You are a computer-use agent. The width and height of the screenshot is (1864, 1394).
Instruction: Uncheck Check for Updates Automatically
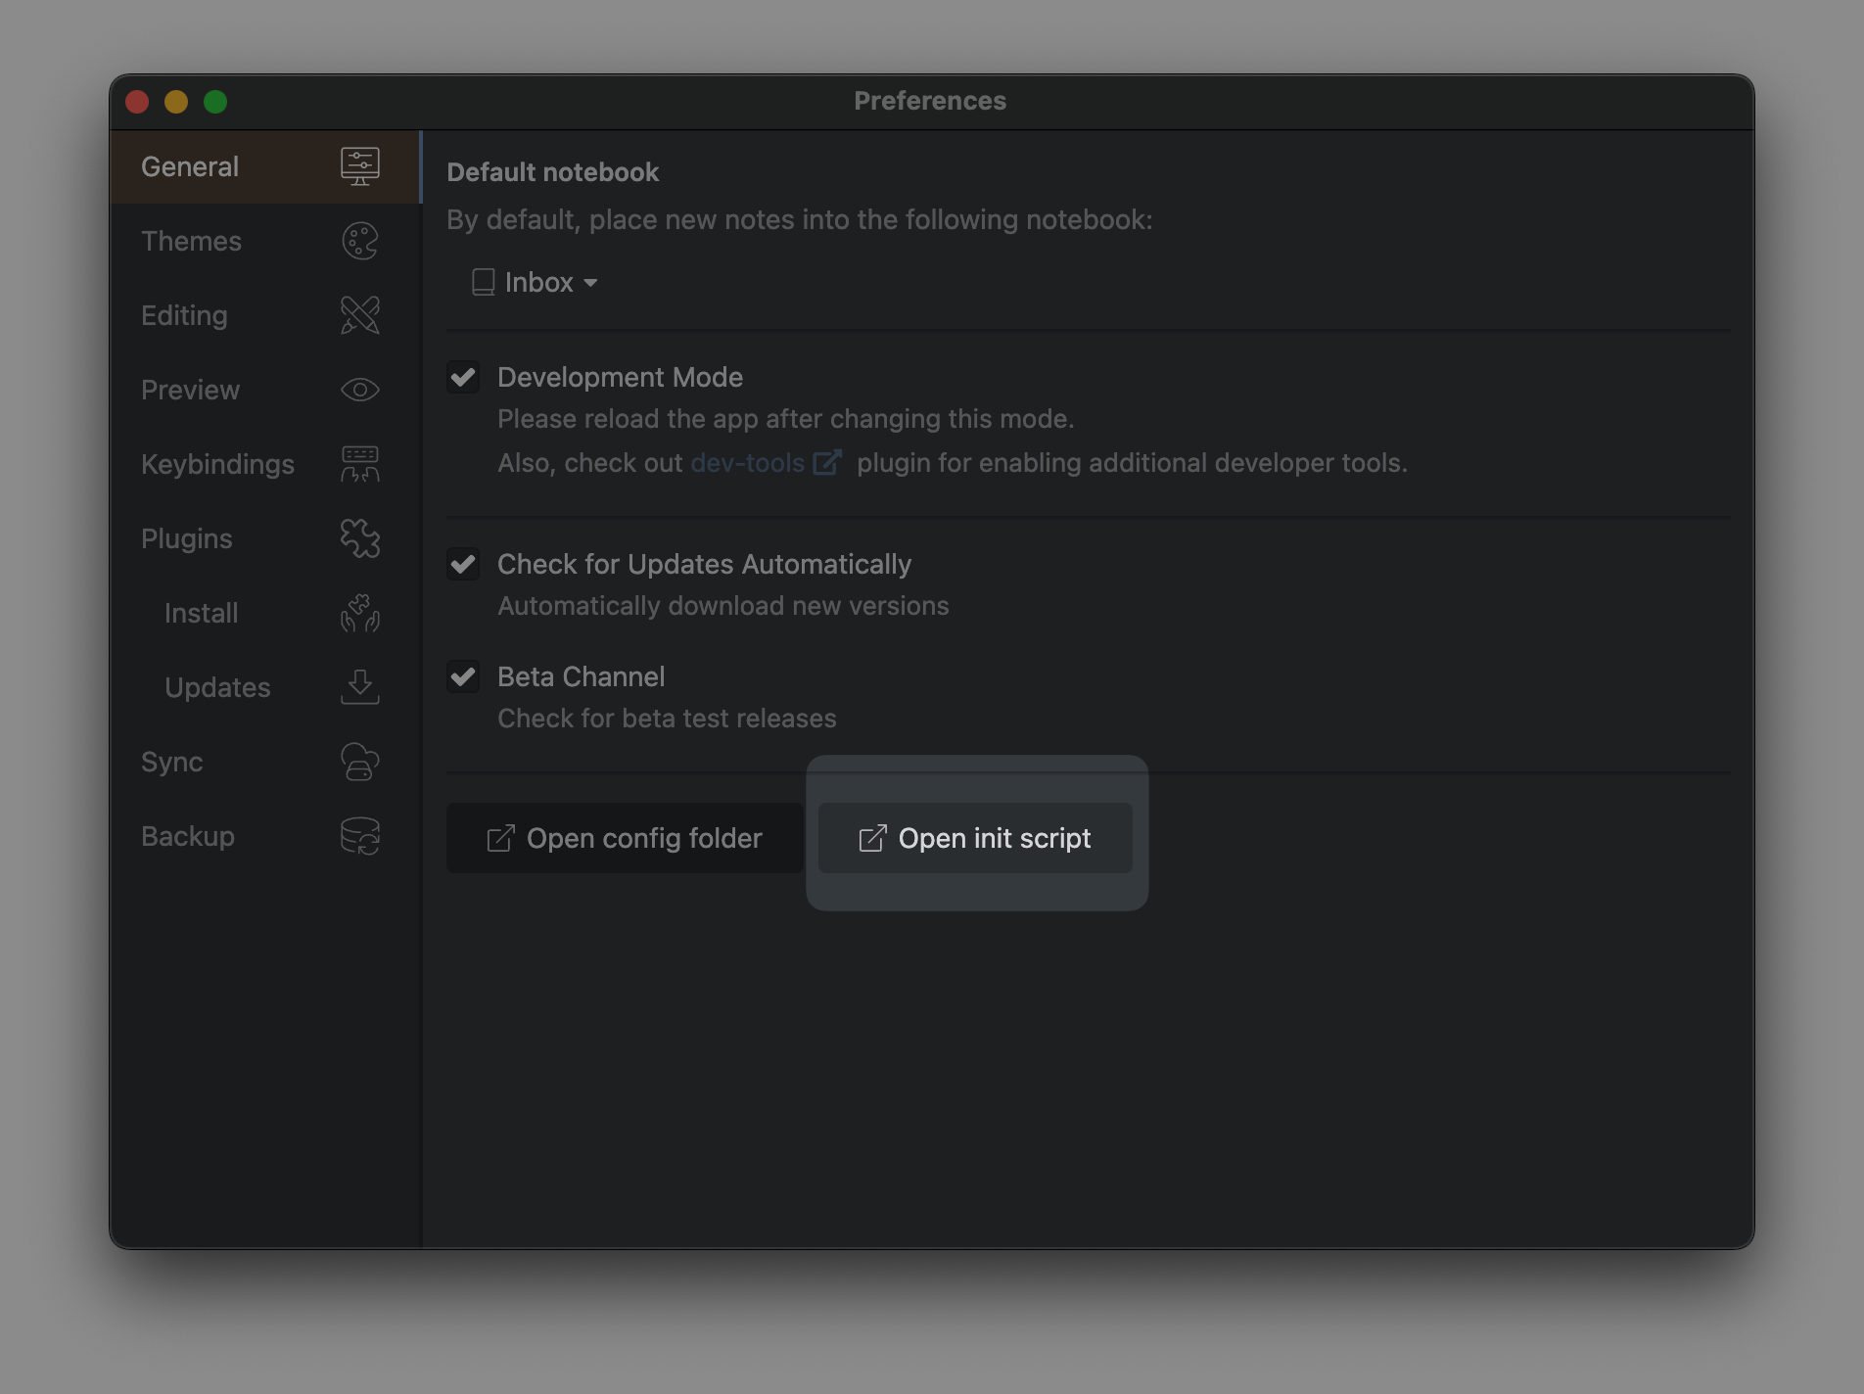462,565
